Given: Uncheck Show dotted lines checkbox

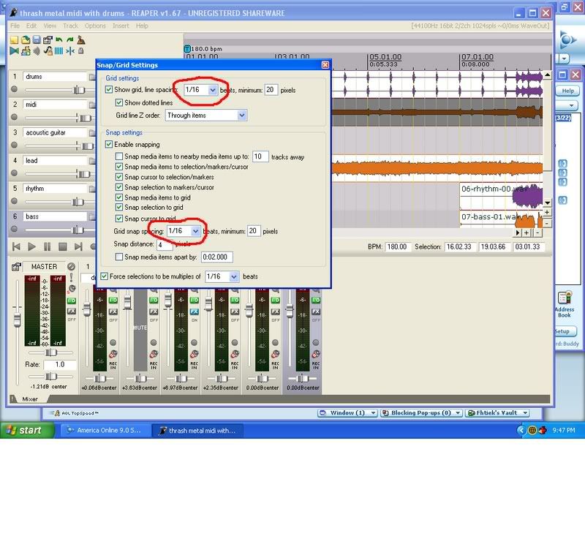Looking at the screenshot, I should pyautogui.click(x=119, y=102).
